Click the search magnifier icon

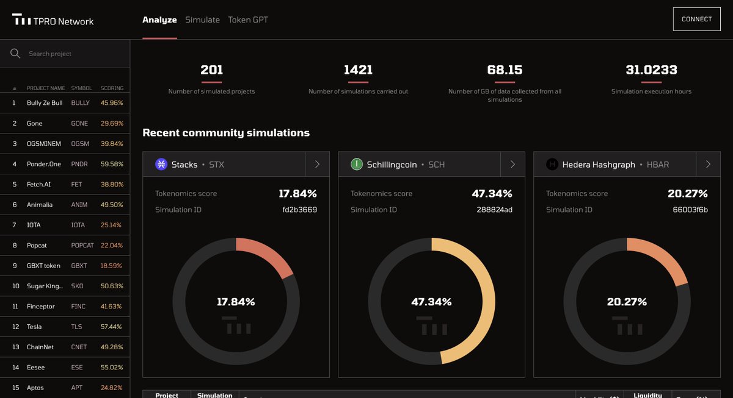pyautogui.click(x=15, y=54)
